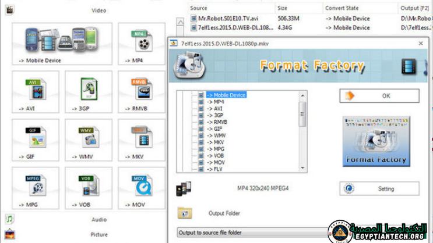433x243 pixels.
Task: Select '-> FLV' in the format list
Action: 214,169
